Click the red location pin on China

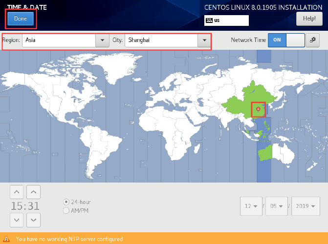(x=258, y=109)
